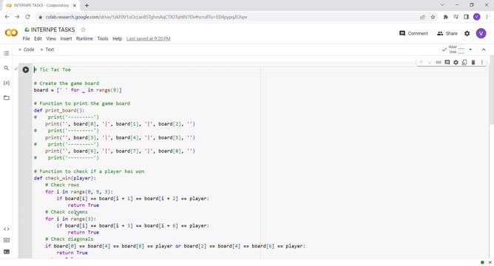Open the tab search dropdown
Screen dimensions: 494x266
point(442,5)
